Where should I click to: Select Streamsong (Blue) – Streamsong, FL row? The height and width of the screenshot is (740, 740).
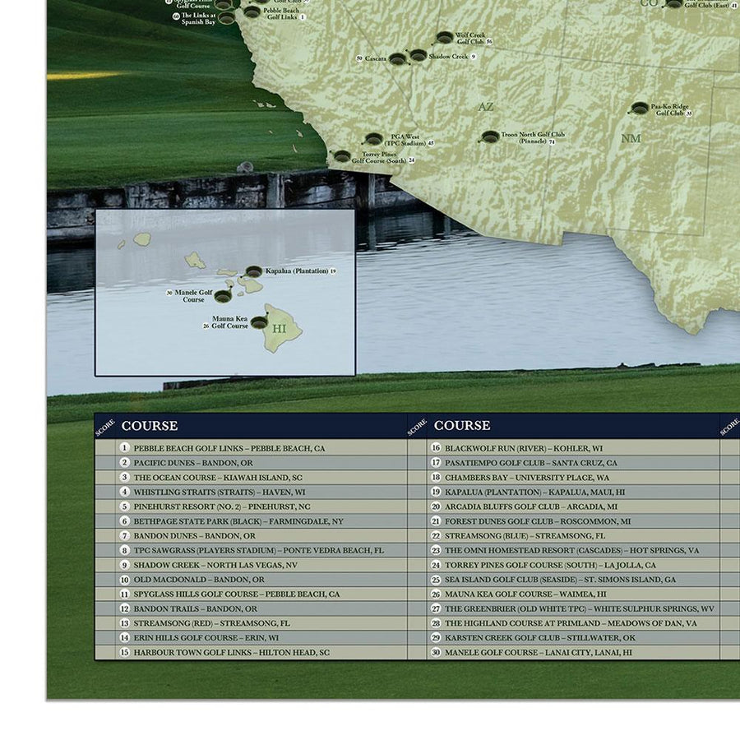pos(564,535)
